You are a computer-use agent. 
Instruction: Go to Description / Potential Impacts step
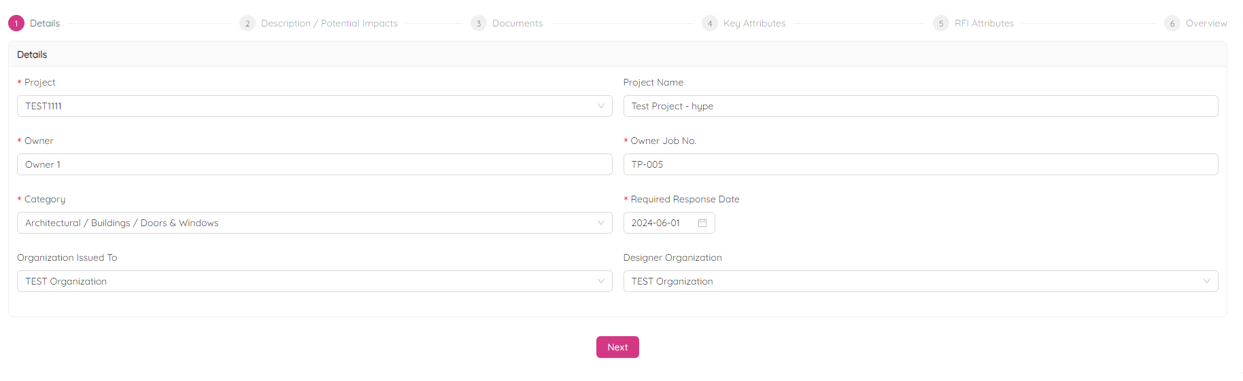(329, 23)
